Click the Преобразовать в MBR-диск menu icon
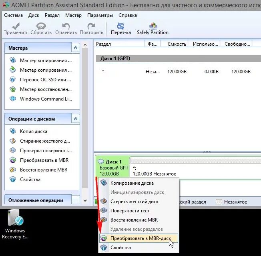Image resolution: width=261 pixels, height=256 pixels. tap(104, 238)
